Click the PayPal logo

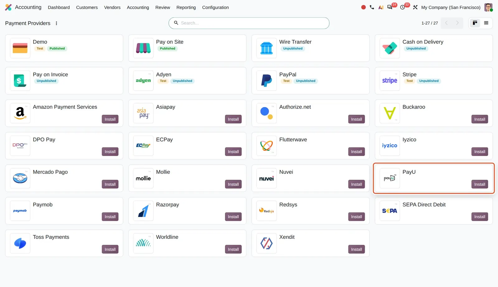tap(267, 81)
